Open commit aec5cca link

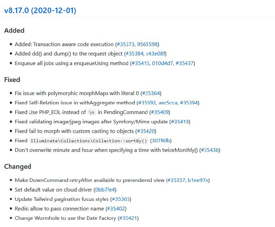(168, 103)
